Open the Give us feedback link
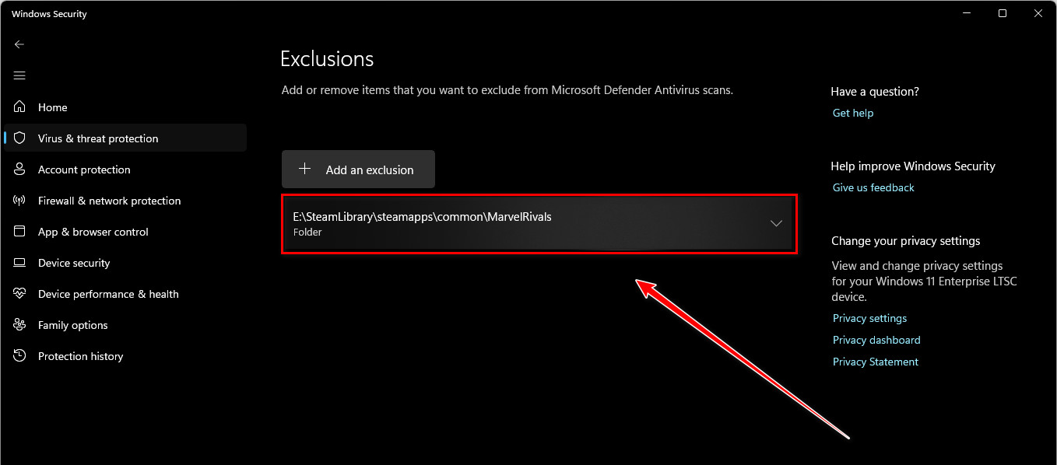 tap(873, 187)
